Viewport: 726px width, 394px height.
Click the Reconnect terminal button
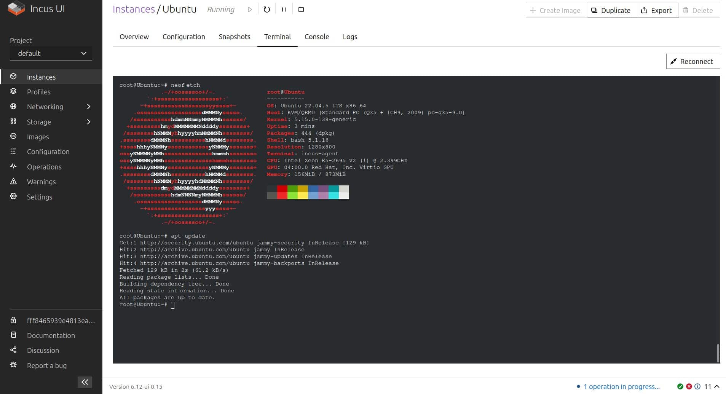[692, 61]
